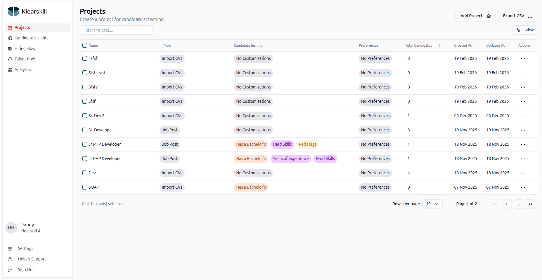Click the pink Years of experience tag
This screenshot has width=542, height=280.
pos(290,159)
